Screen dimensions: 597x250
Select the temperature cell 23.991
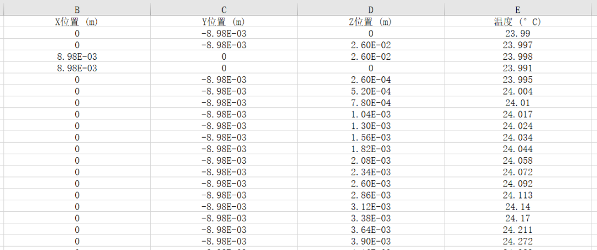tap(518, 68)
